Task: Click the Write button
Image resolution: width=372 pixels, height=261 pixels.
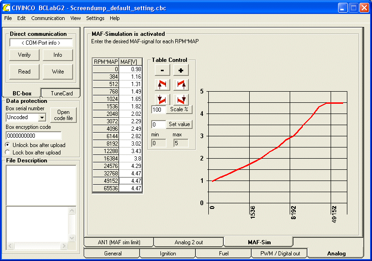Action: pyautogui.click(x=58, y=72)
